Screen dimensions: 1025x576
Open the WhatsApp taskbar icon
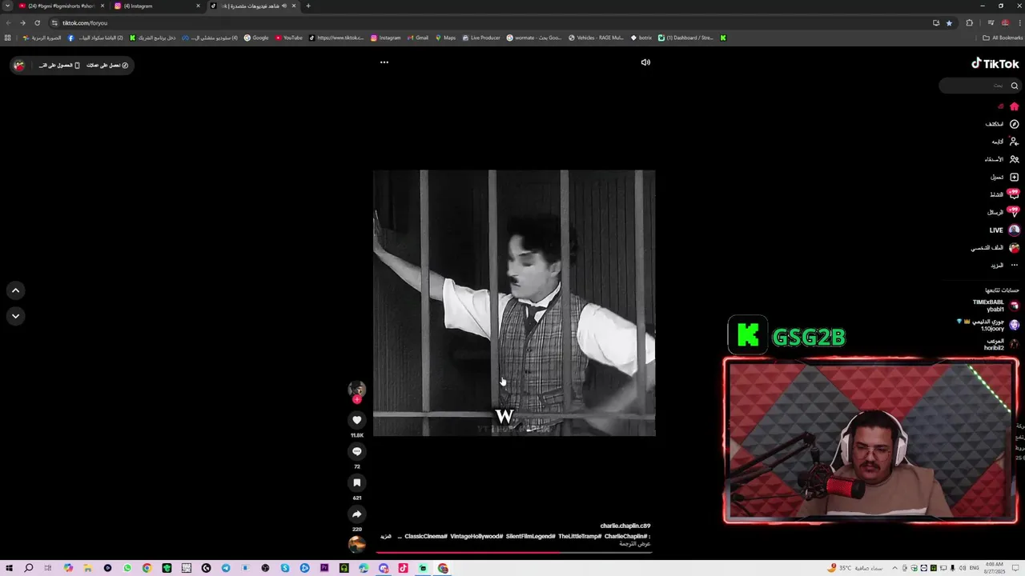127,568
